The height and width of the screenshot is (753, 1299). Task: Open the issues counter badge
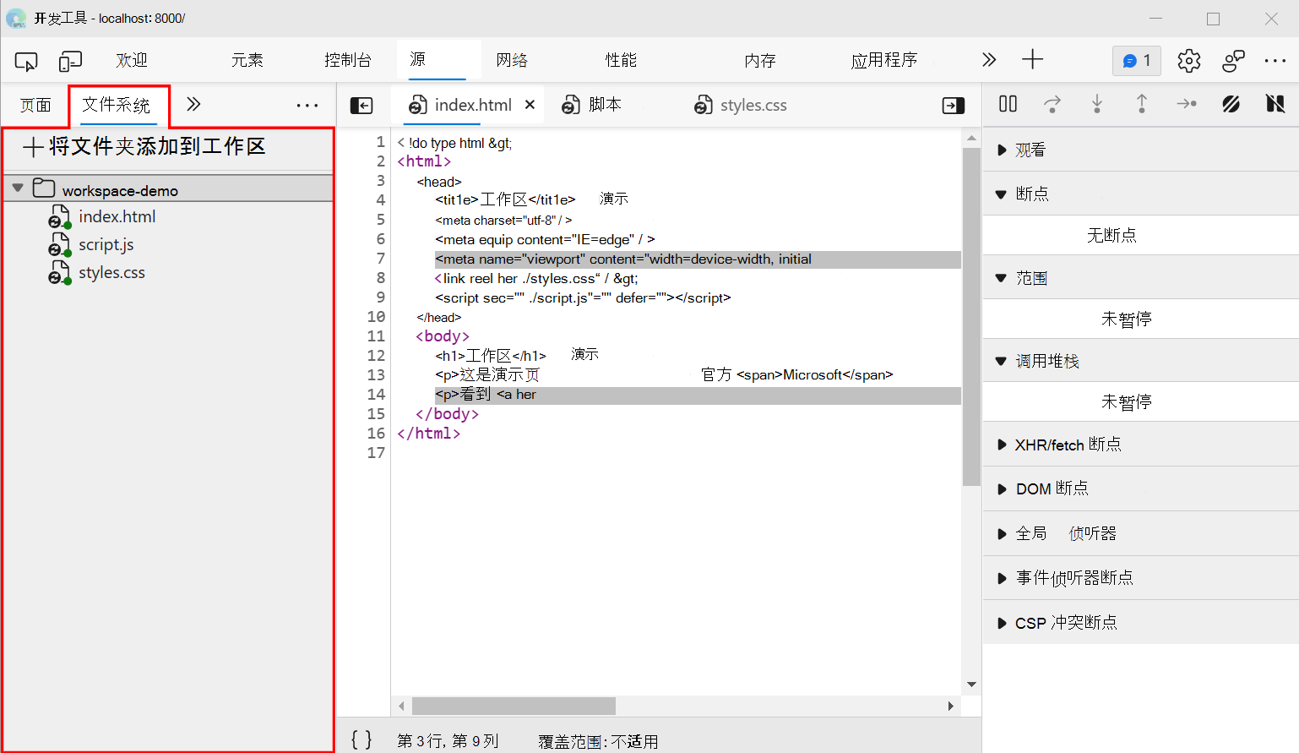point(1137,61)
